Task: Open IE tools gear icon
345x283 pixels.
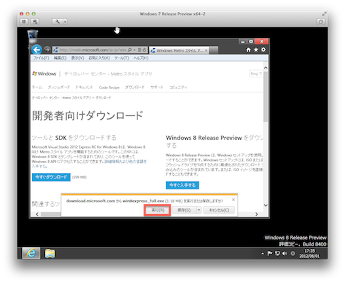Action: (x=263, y=50)
